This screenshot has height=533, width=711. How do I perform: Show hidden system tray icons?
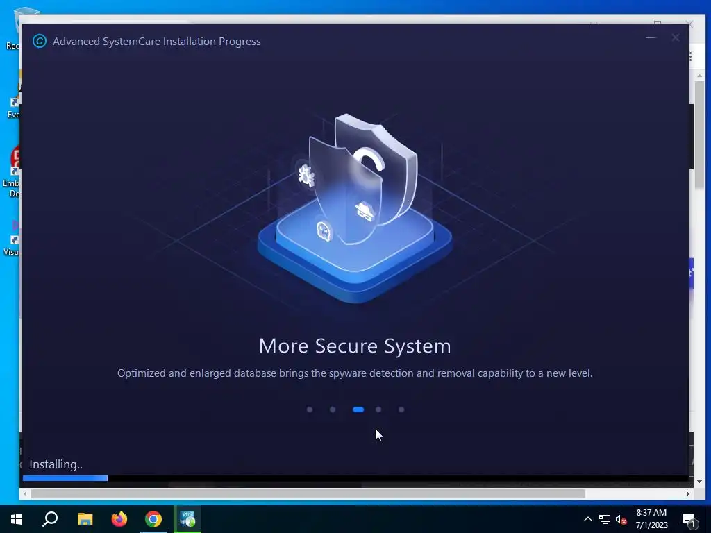pos(587,519)
